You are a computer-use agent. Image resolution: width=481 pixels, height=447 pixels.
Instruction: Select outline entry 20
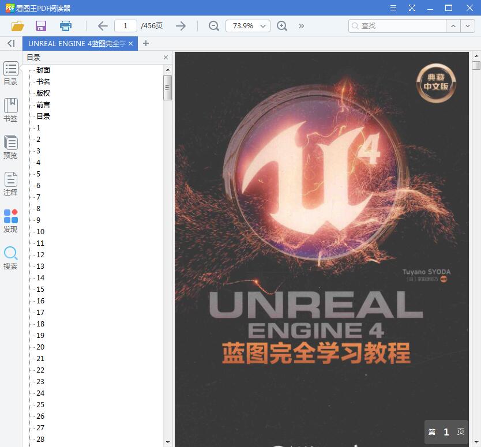click(x=40, y=347)
